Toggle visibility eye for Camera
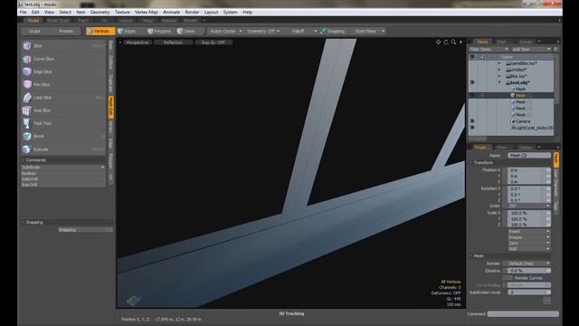 [472, 121]
